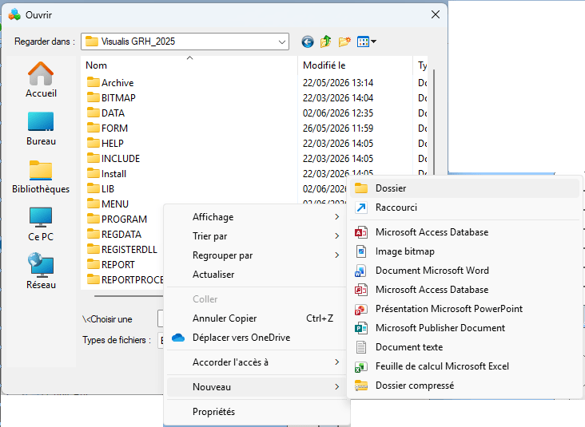585x427 pixels.
Task: Open Propriétés from the context menu
Action: (x=257, y=412)
